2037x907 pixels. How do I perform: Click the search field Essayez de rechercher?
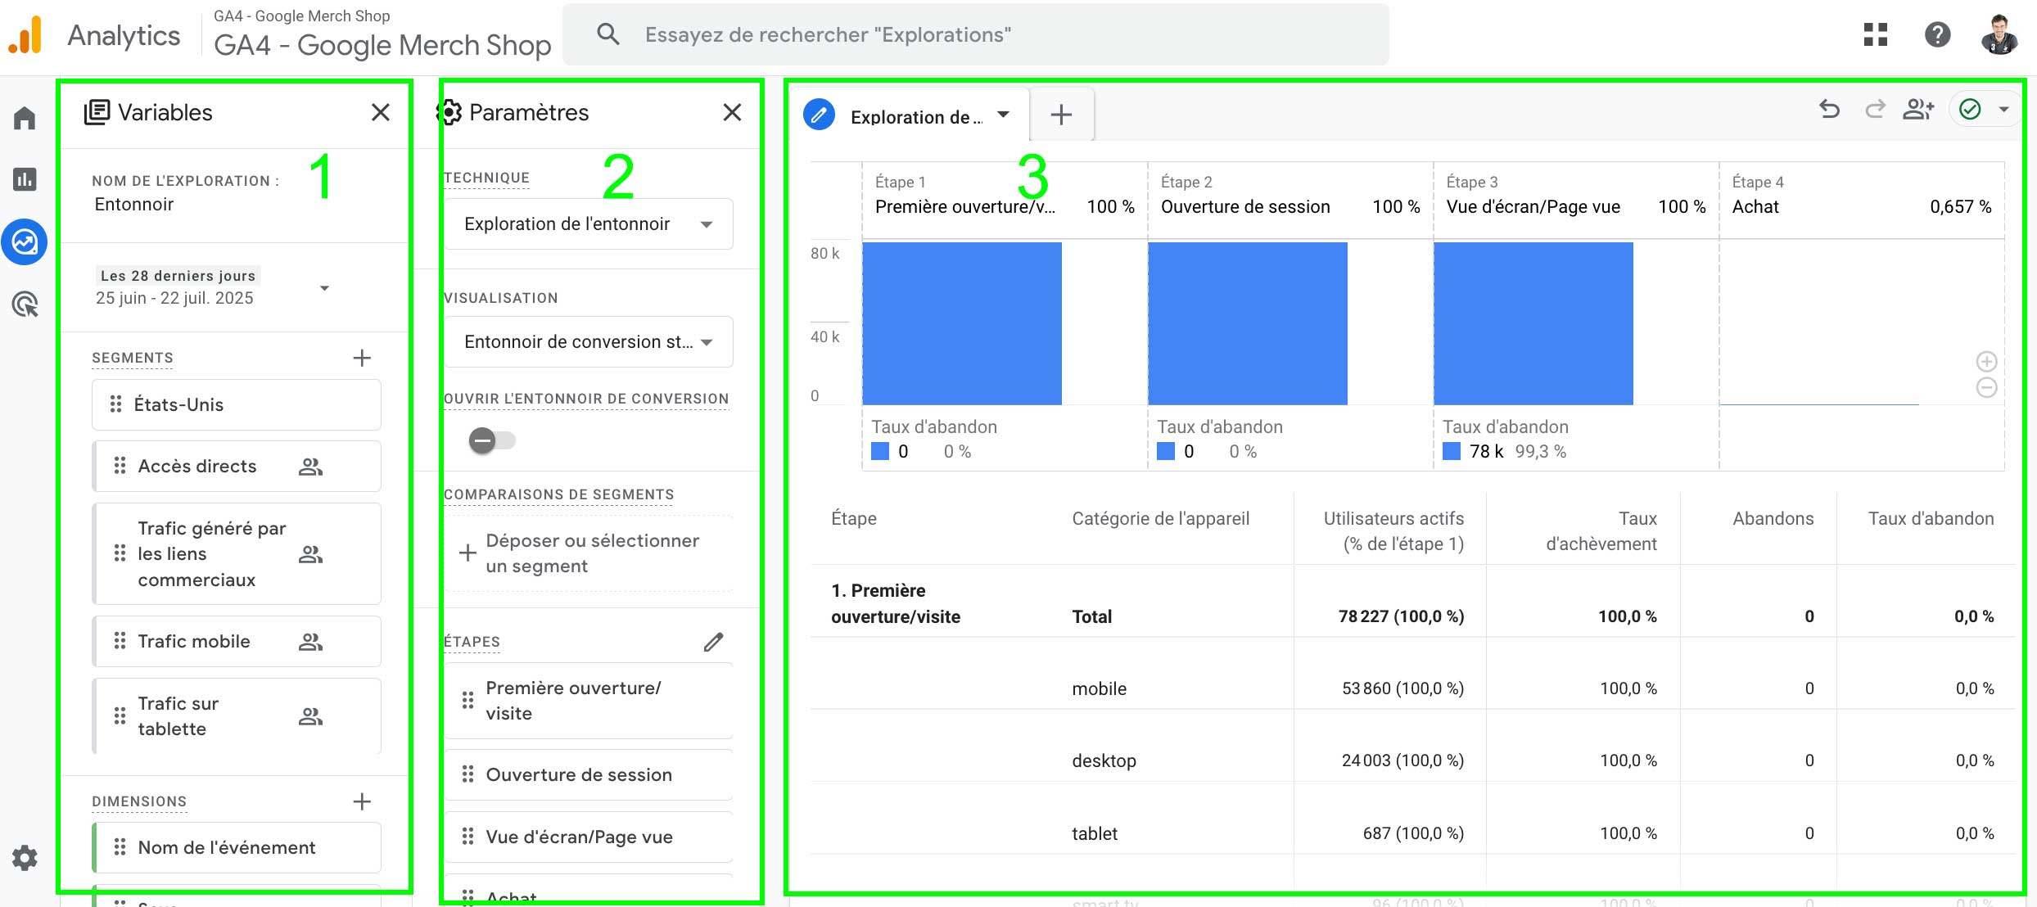coord(976,34)
